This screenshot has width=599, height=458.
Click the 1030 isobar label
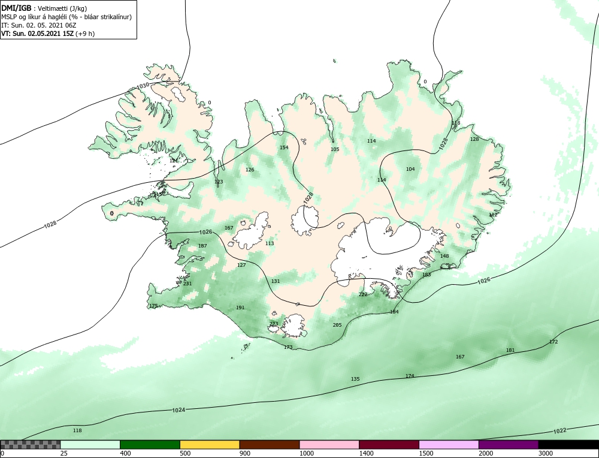[x=143, y=86]
